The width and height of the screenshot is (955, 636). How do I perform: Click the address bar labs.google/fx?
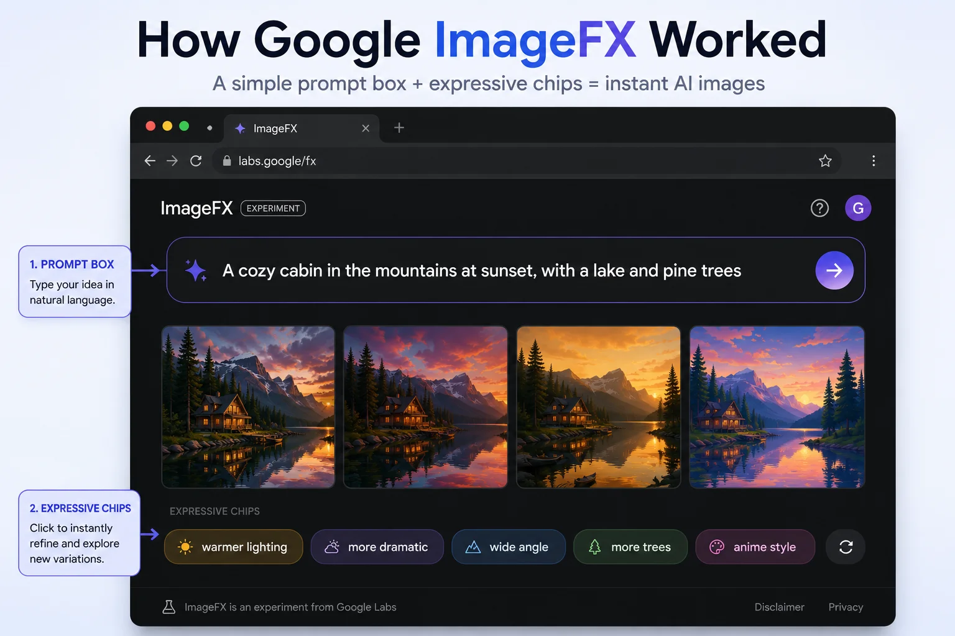[x=527, y=161]
